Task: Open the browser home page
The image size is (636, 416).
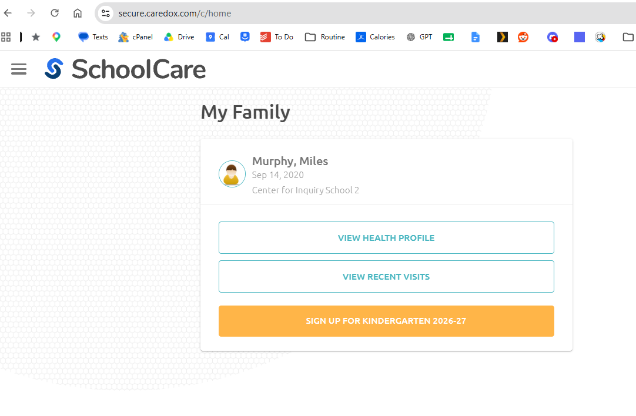Action: click(78, 14)
